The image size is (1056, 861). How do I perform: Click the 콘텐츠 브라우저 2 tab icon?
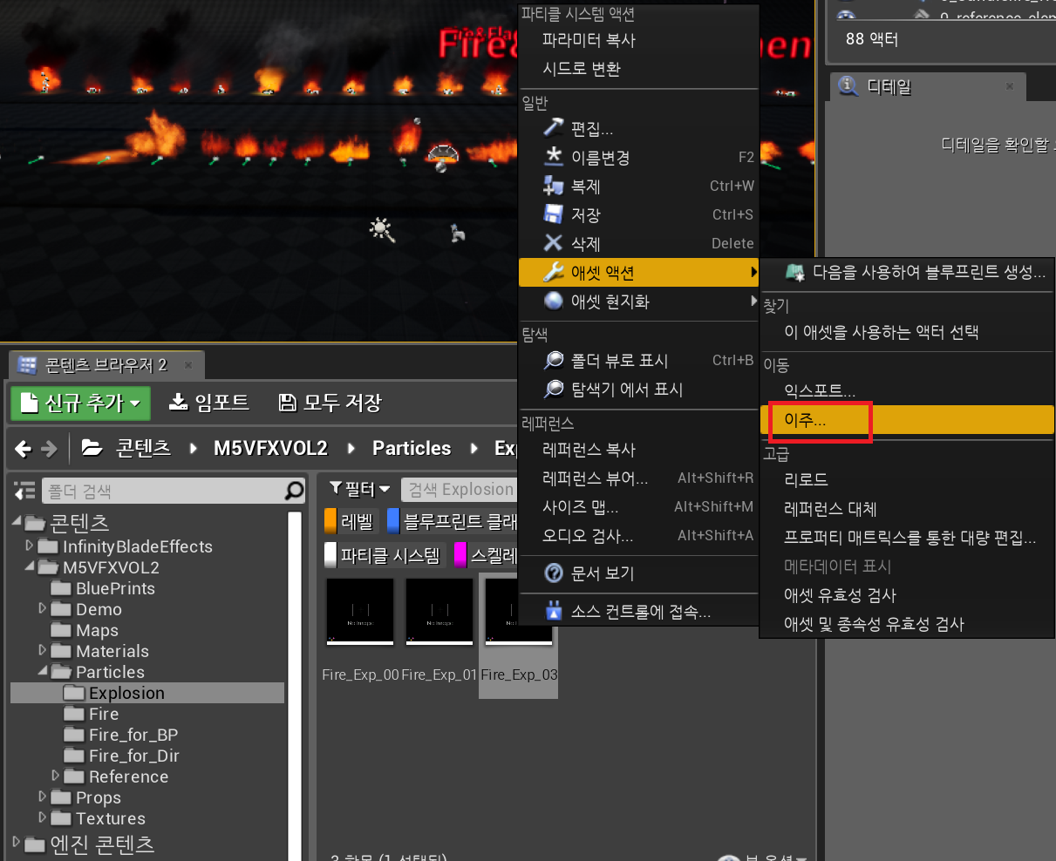[x=28, y=364]
